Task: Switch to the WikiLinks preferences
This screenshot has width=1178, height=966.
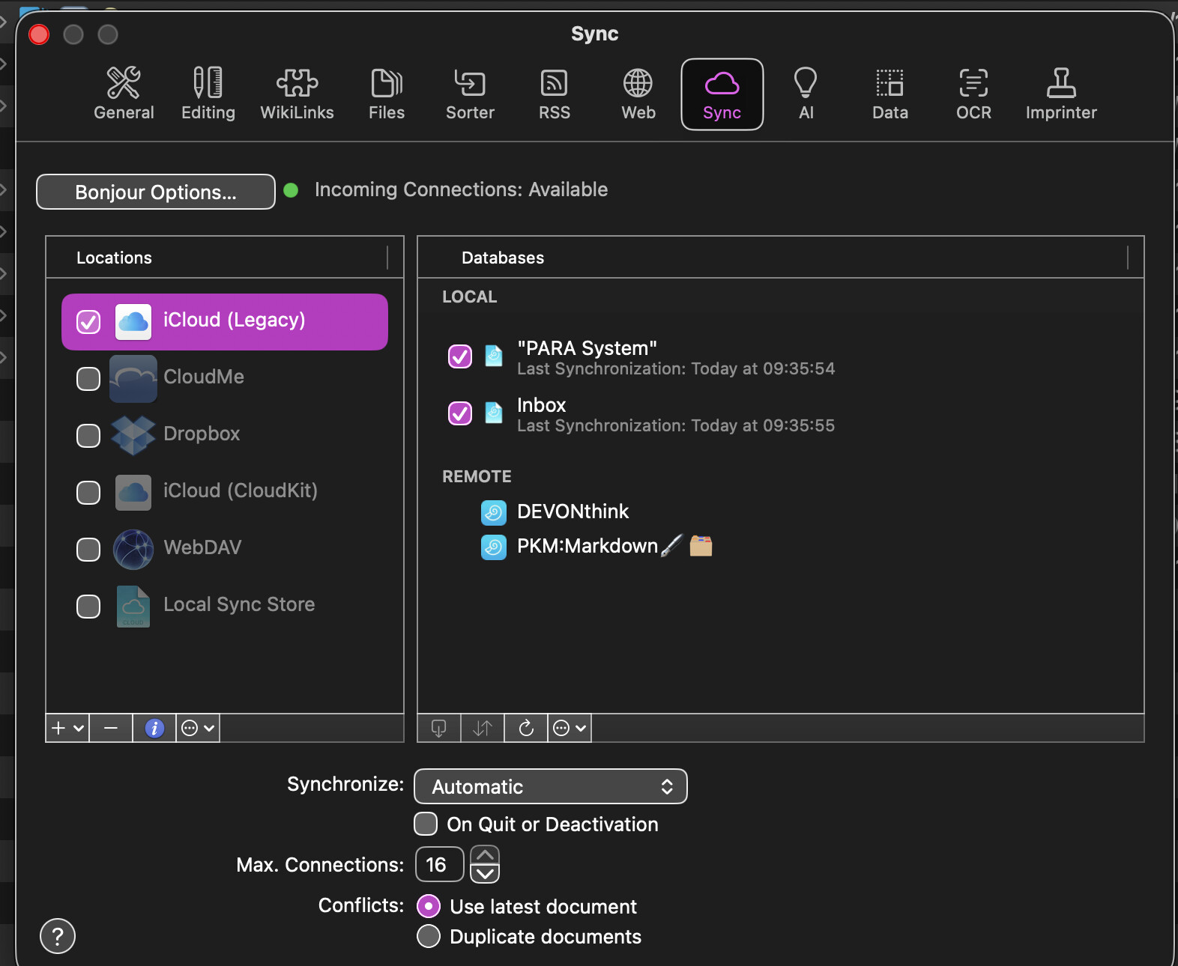Action: point(297,94)
